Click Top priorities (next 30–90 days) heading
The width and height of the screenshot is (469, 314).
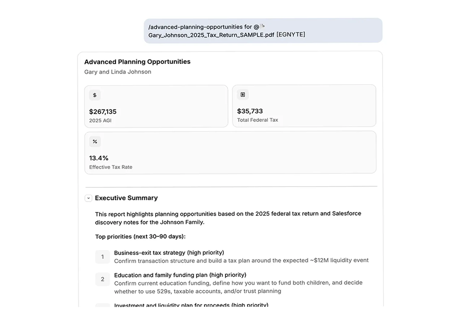140,237
